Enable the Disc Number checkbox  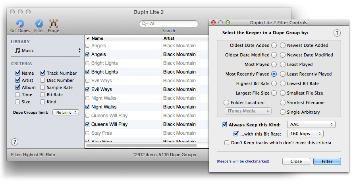click(x=42, y=80)
